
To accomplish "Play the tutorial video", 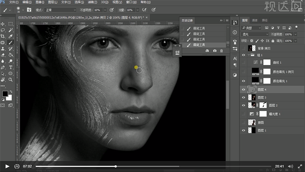I will (x=7, y=166).
